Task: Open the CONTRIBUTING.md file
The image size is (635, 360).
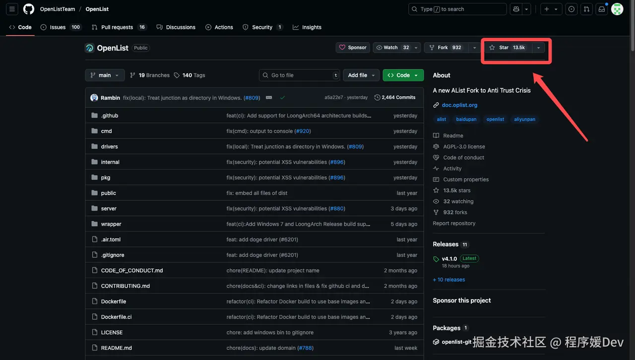Action: point(126,286)
